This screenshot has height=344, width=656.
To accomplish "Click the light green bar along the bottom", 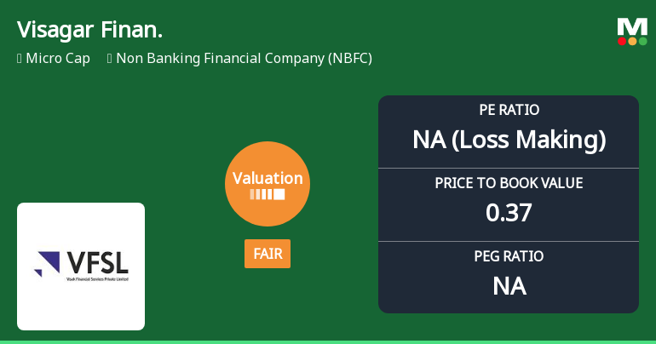I will (x=328, y=341).
